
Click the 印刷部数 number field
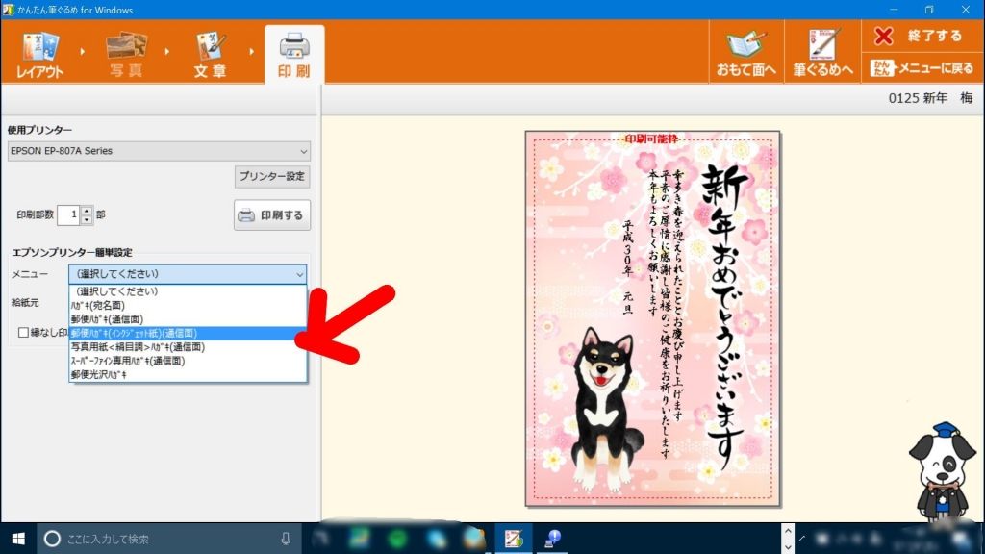pos(68,214)
